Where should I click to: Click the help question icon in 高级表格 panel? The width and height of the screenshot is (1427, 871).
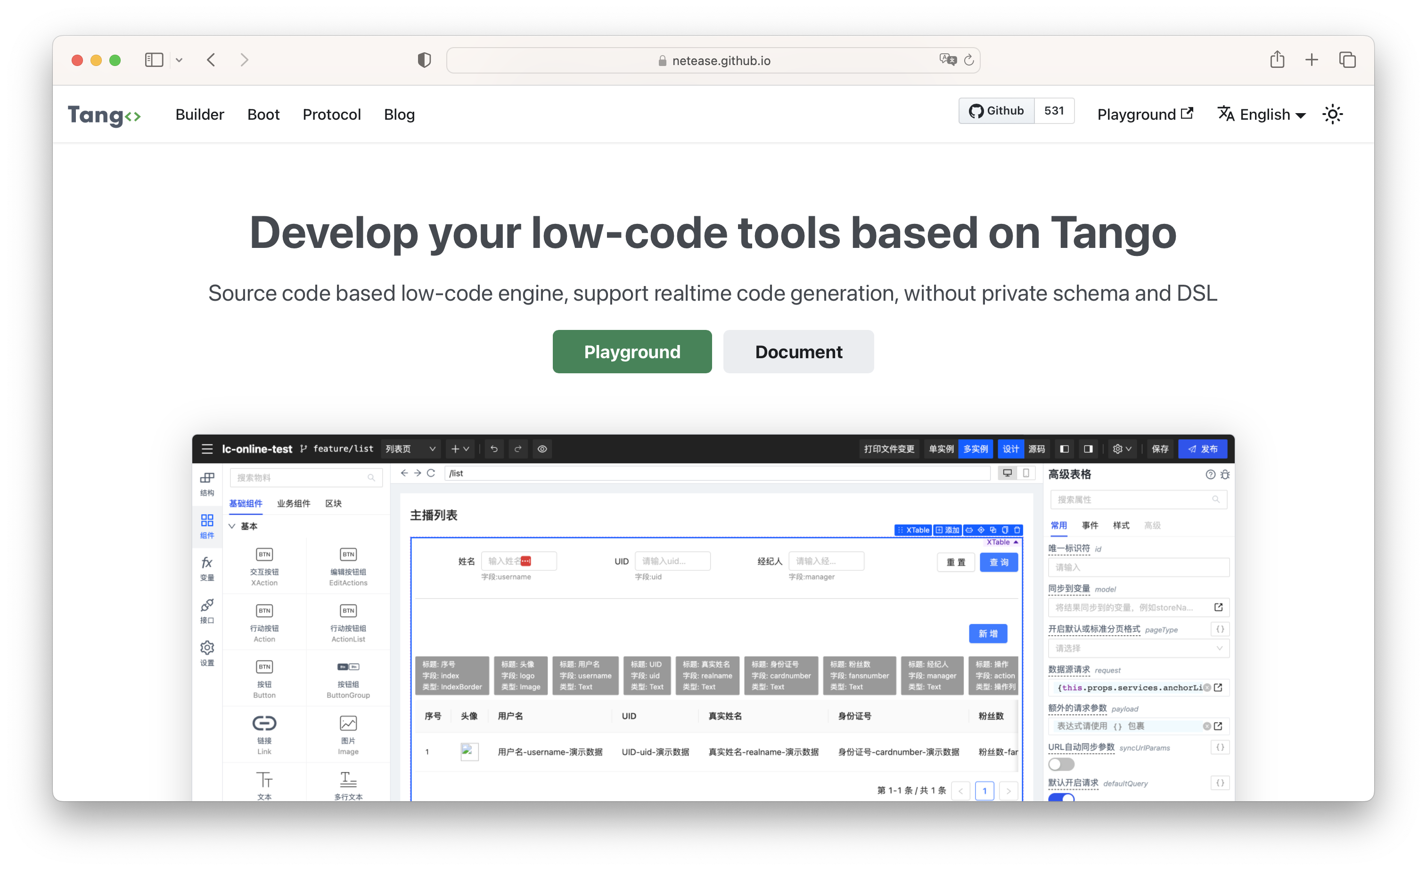tap(1210, 474)
